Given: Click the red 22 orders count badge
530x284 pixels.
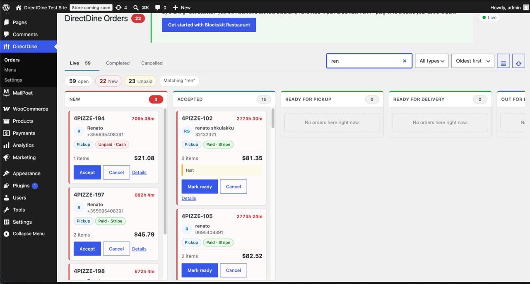Looking at the screenshot, I should 138,19.
